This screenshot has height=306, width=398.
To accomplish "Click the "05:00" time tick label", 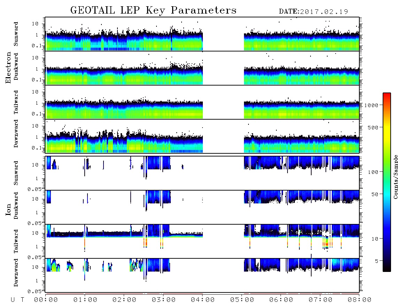I will tap(242, 300).
